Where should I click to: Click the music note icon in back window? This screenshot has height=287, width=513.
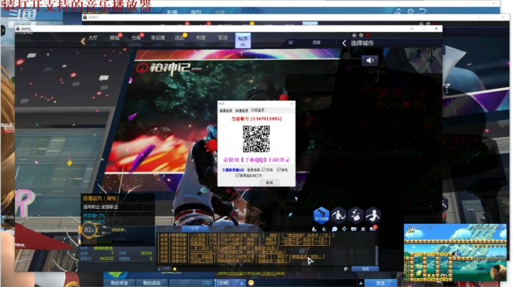coord(398,11)
